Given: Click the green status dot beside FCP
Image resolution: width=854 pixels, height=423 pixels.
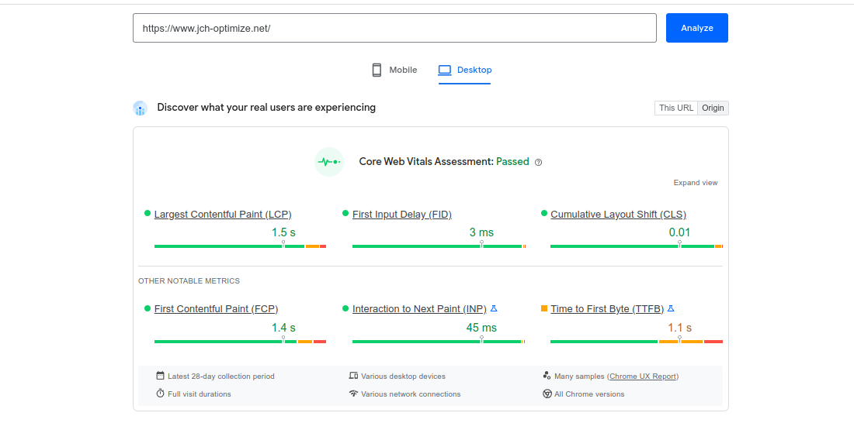Looking at the screenshot, I should coord(147,308).
